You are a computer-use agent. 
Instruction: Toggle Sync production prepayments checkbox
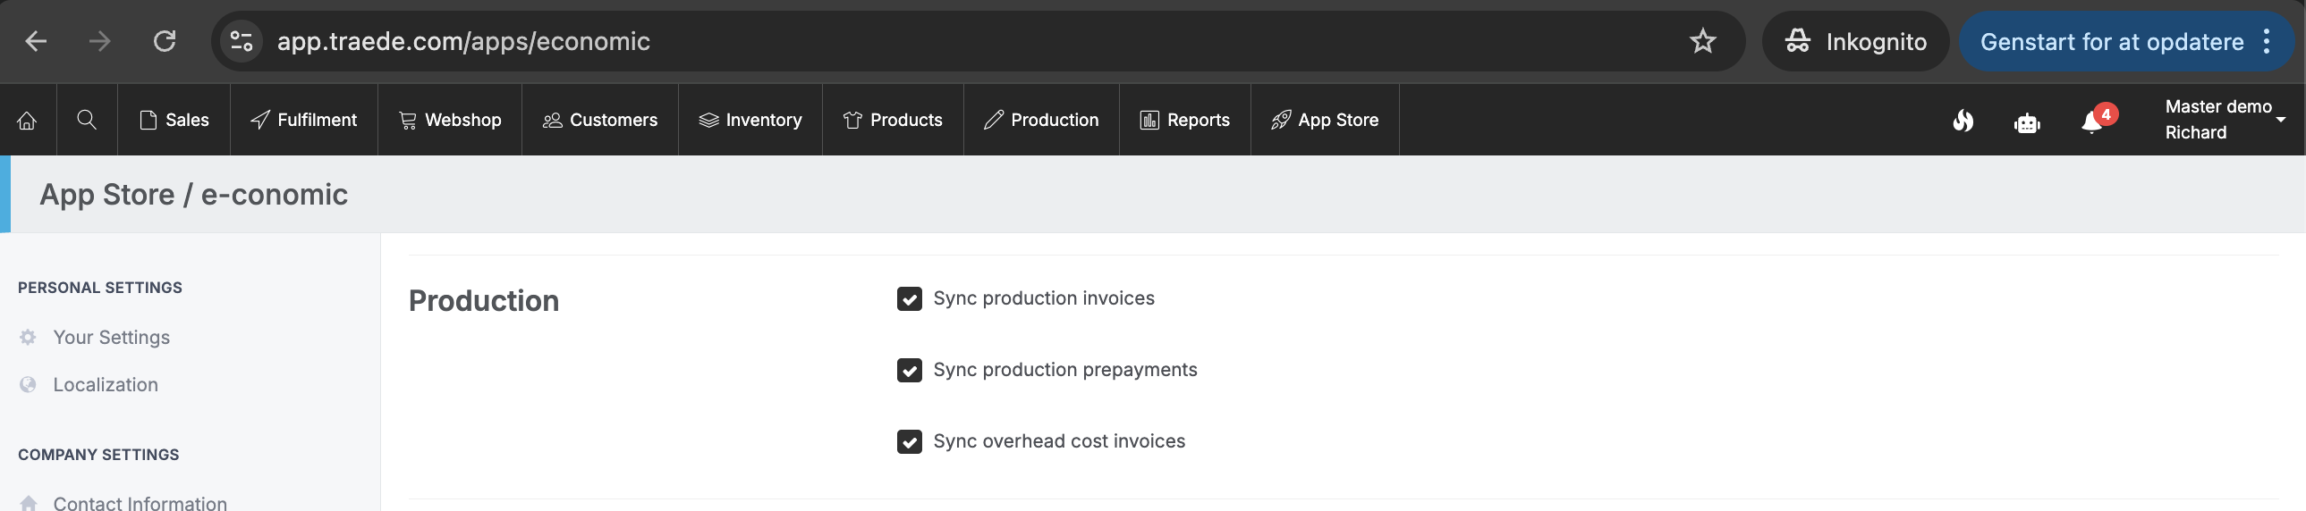pyautogui.click(x=910, y=370)
